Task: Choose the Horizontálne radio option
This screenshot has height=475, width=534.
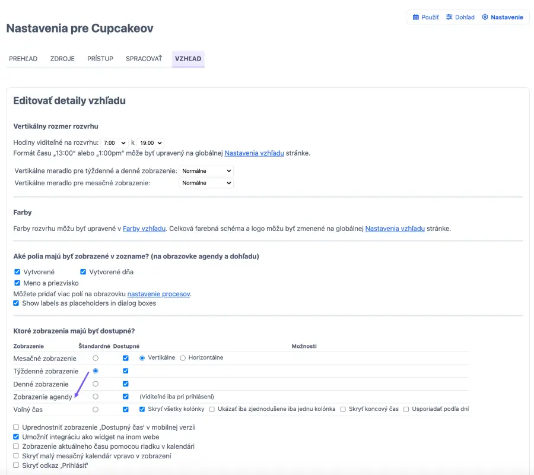Action: (x=183, y=358)
